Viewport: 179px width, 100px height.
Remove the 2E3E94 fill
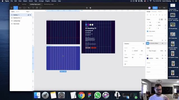point(165,58)
